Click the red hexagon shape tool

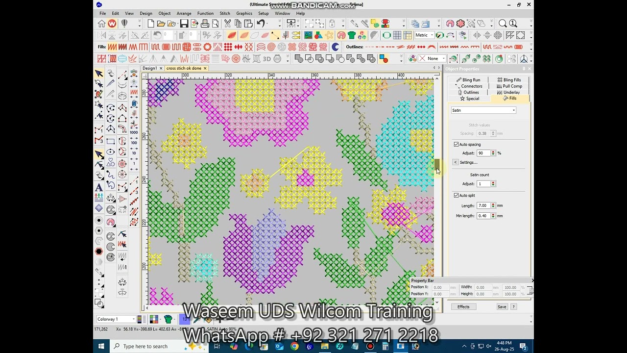coord(99,252)
